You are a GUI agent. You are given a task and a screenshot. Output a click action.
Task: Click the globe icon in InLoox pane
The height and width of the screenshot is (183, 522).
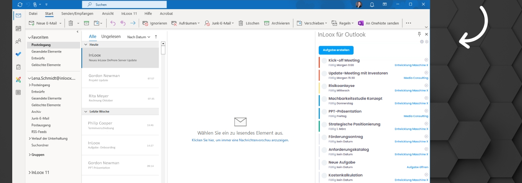tap(422, 42)
